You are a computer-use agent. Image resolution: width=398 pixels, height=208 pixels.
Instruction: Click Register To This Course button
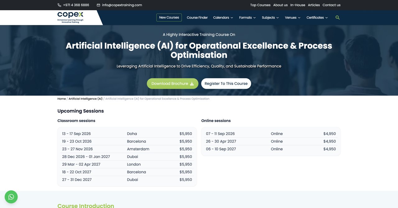point(226,84)
